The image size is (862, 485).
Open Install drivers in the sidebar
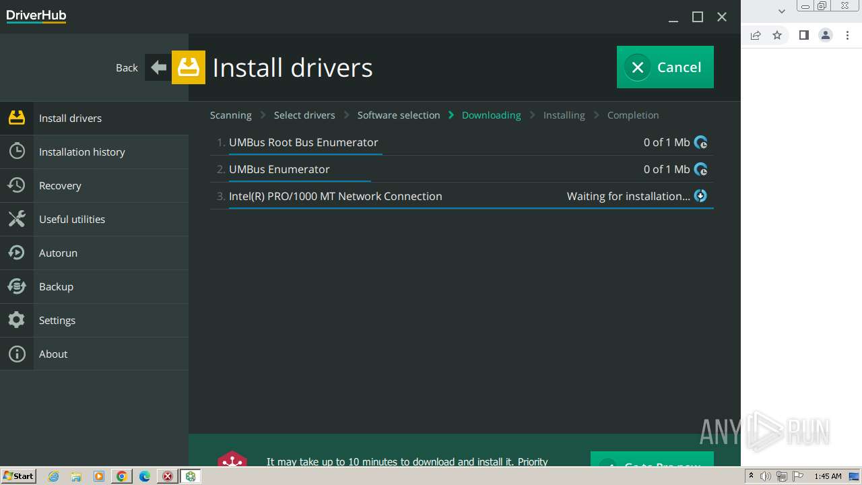pyautogui.click(x=94, y=118)
